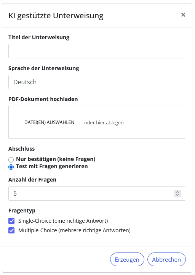Click the 'mehrere richtige Antworten' option text
195x275 pixels.
click(x=94, y=230)
